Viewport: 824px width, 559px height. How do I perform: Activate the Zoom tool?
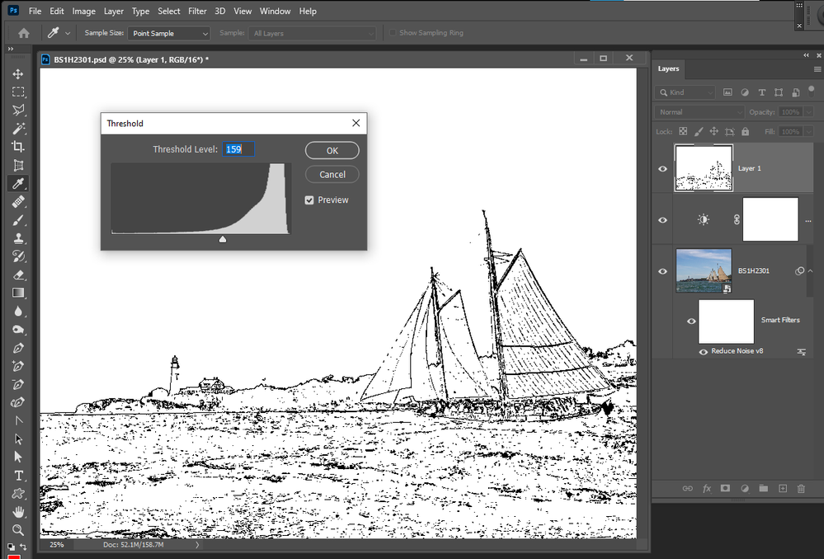pyautogui.click(x=18, y=530)
